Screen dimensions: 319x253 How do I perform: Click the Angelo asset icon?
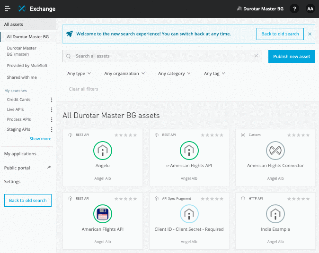(x=103, y=151)
